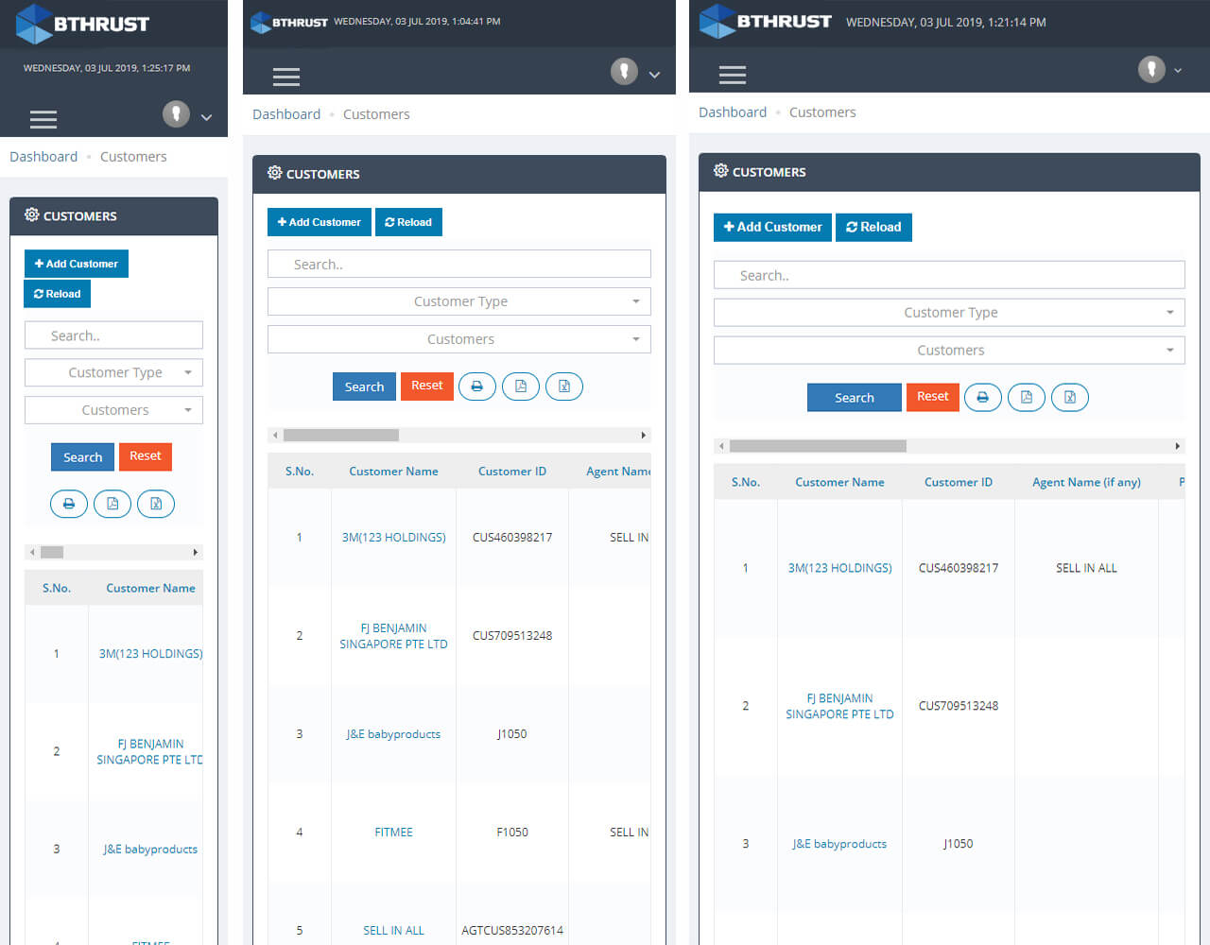This screenshot has height=945, width=1210.
Task: Click horizontal scrollbar thumb in middle panel
Action: tap(341, 436)
